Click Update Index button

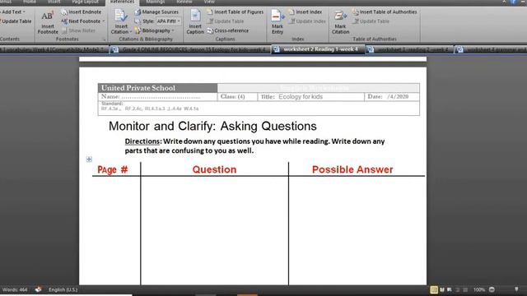coord(307,21)
